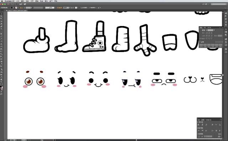Switch to the Pathfinder tab in bottom panel
Image resolution: width=228 pixels, height=141 pixels.
(208, 120)
